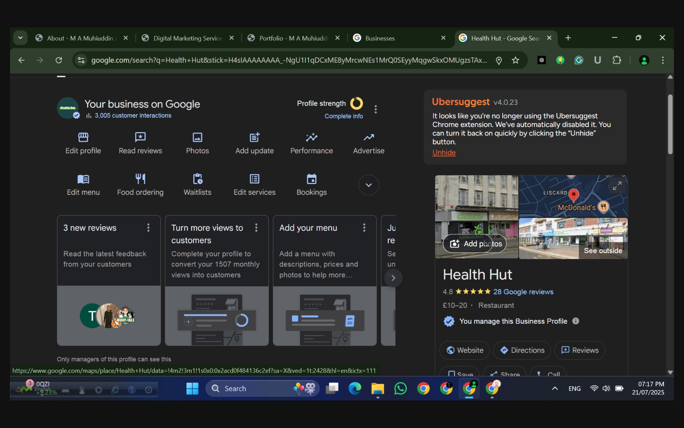Click the volume icon in tray
Image resolution: width=684 pixels, height=428 pixels.
(x=606, y=388)
